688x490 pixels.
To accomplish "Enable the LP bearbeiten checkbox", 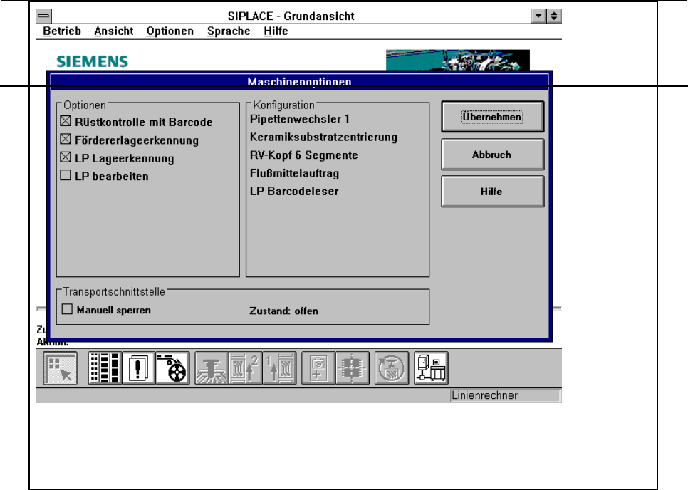I will click(x=66, y=175).
